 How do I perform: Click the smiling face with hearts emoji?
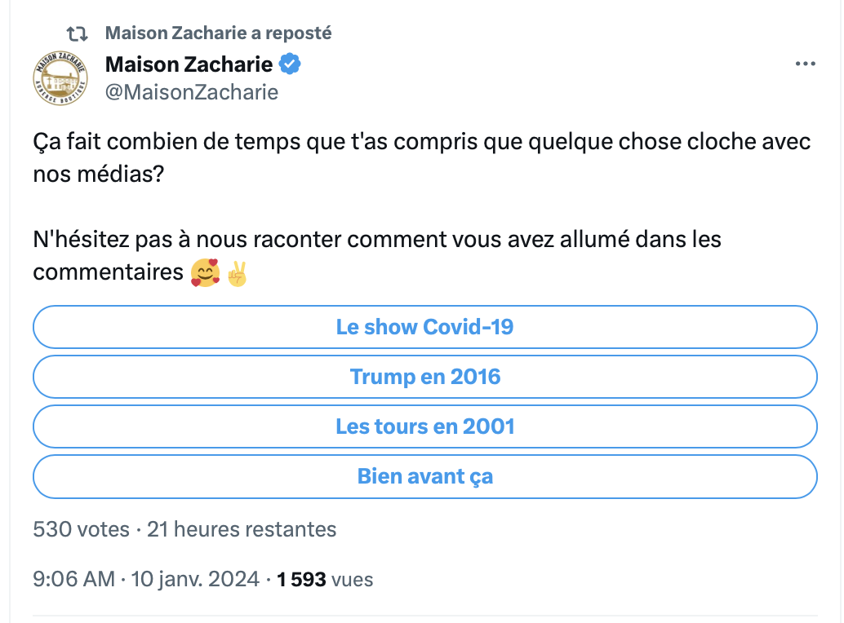click(205, 272)
